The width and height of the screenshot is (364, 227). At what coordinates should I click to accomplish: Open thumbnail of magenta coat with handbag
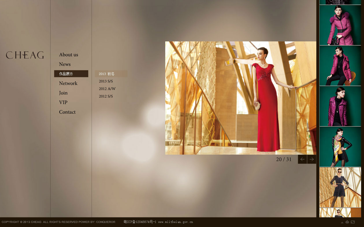click(340, 25)
